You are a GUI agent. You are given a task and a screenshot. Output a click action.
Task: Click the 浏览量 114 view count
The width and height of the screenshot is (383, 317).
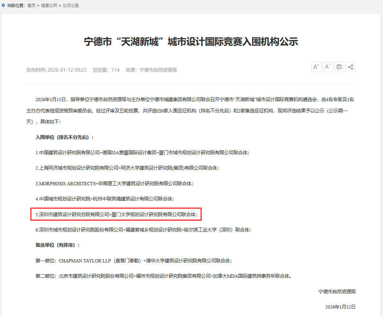tap(106, 70)
